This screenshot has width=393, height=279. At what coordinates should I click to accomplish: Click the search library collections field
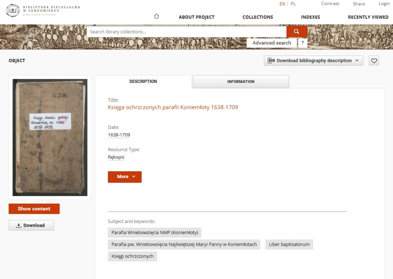pos(186,32)
